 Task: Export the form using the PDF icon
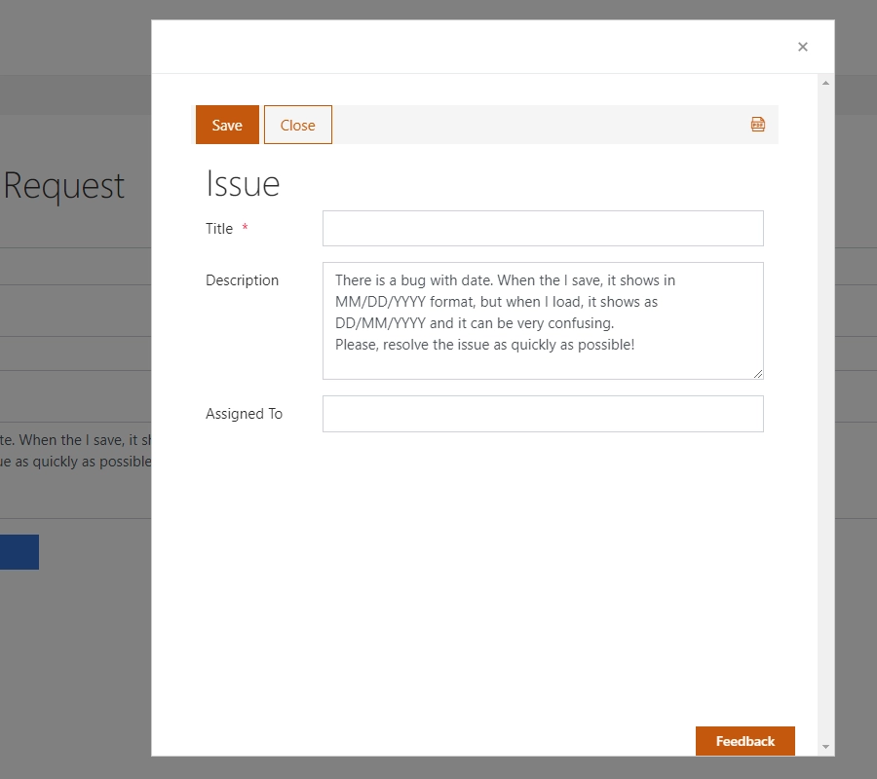coord(758,124)
